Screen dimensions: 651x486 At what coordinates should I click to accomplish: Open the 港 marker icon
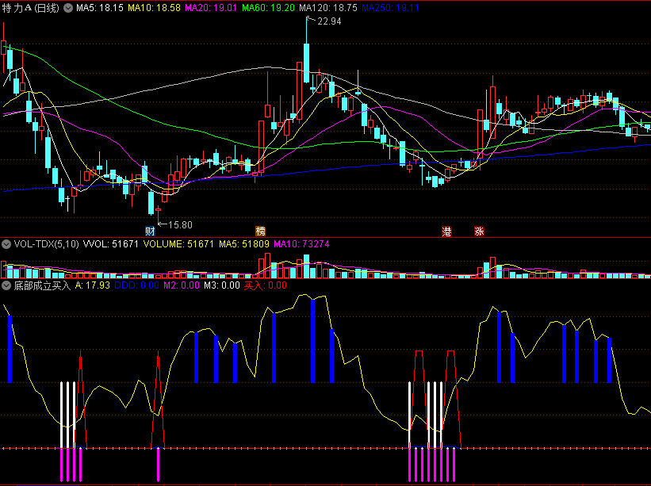446,232
